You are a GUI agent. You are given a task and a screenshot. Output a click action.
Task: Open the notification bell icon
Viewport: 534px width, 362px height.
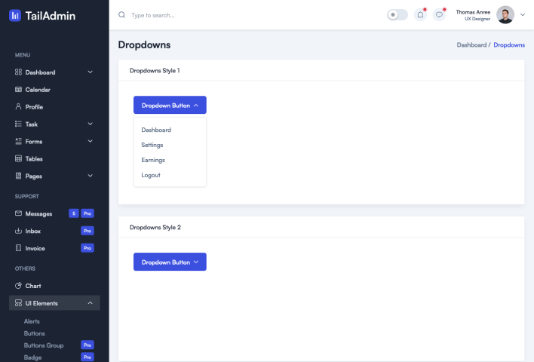[420, 14]
